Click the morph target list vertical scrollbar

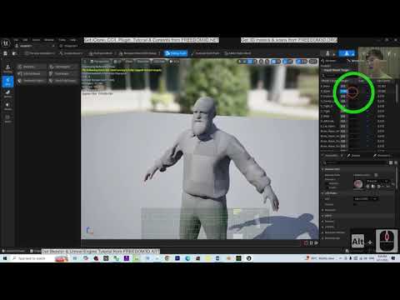point(397,94)
